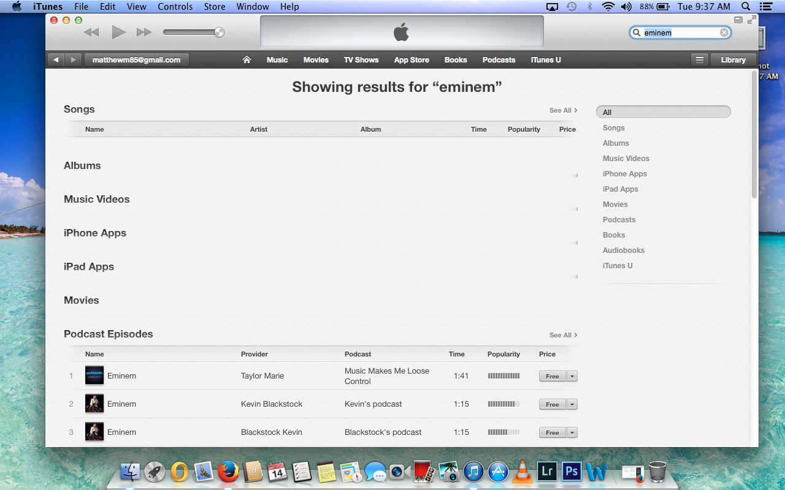
Task: Click See All for Songs
Action: pyautogui.click(x=563, y=110)
